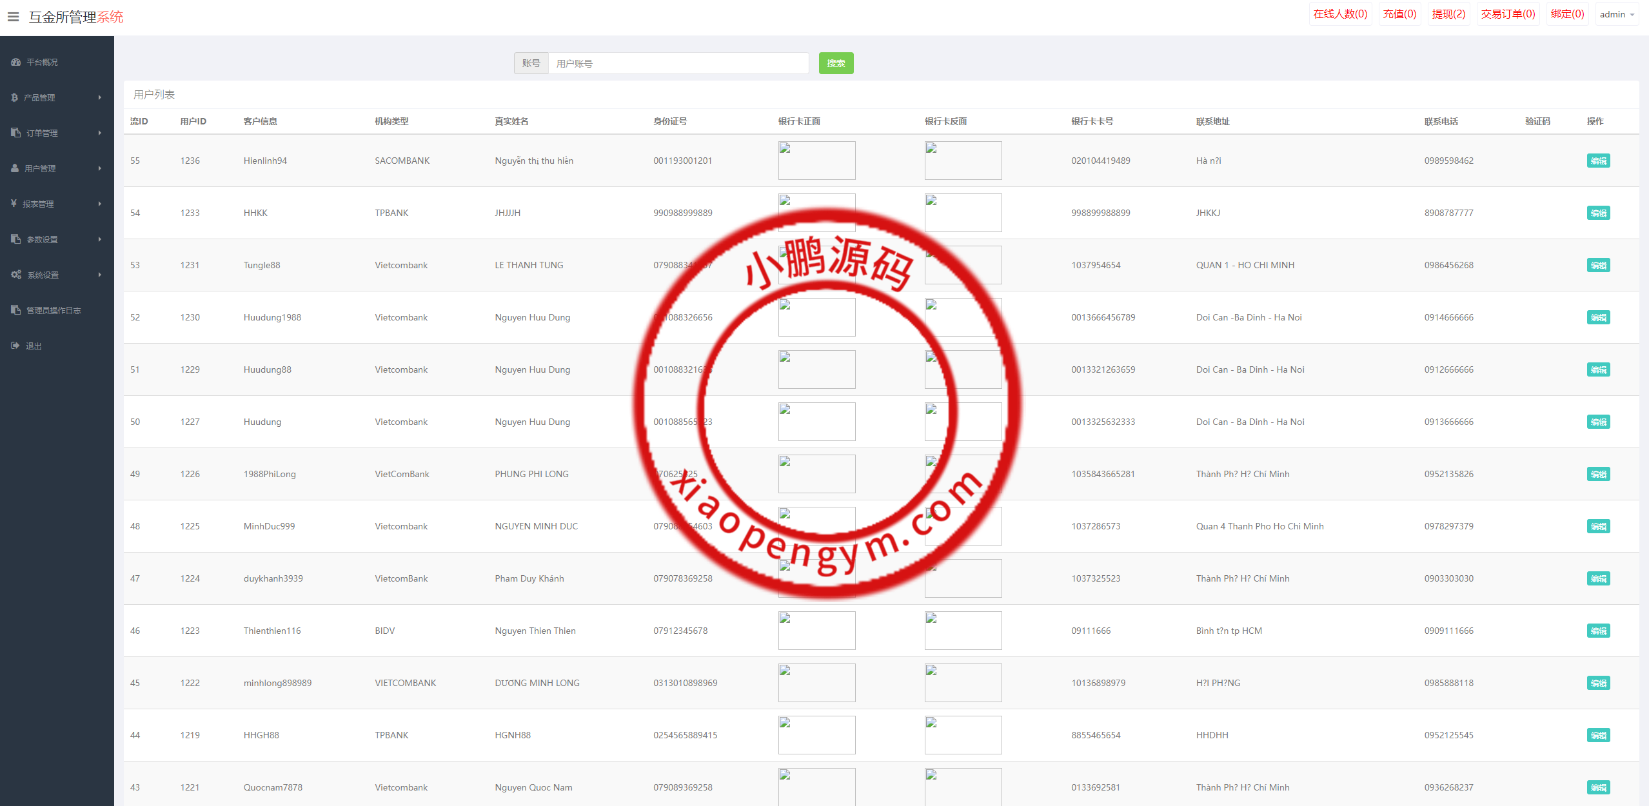Click the gears icon for 系统设置
The width and height of the screenshot is (1649, 806).
coord(16,275)
